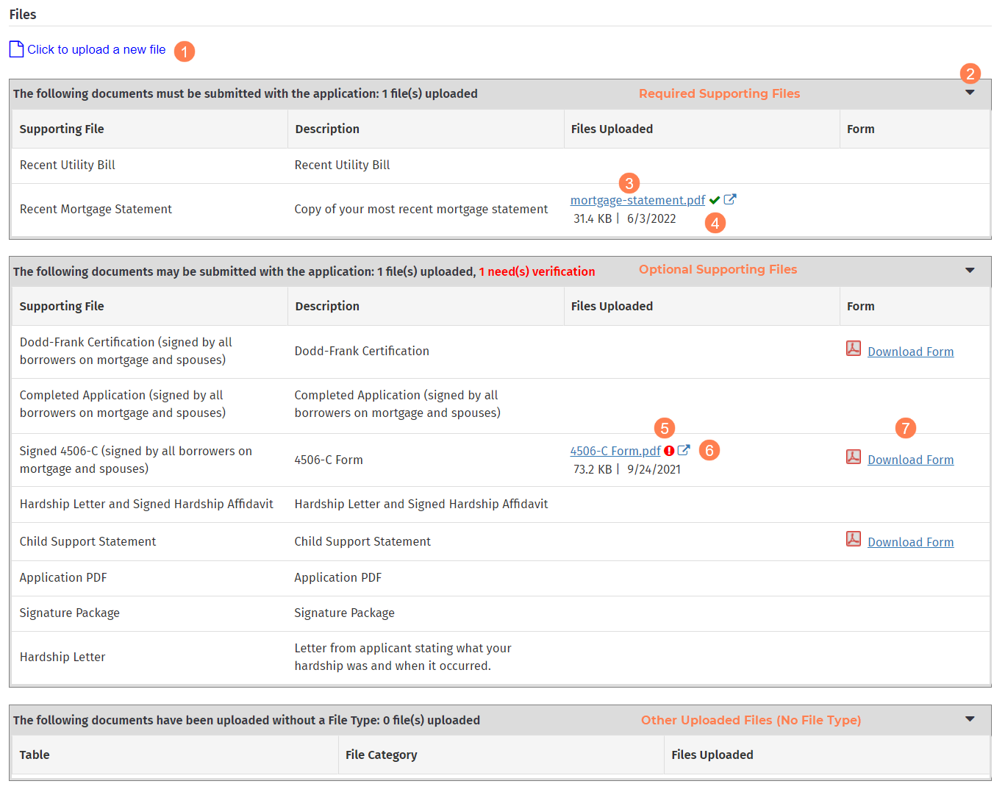The image size is (994, 795).
Task: Download Form link for Dodd-Frank Certification
Action: (x=910, y=352)
